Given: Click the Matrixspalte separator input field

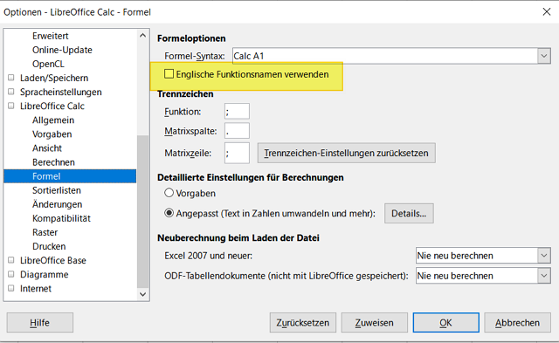Looking at the screenshot, I should (x=237, y=131).
